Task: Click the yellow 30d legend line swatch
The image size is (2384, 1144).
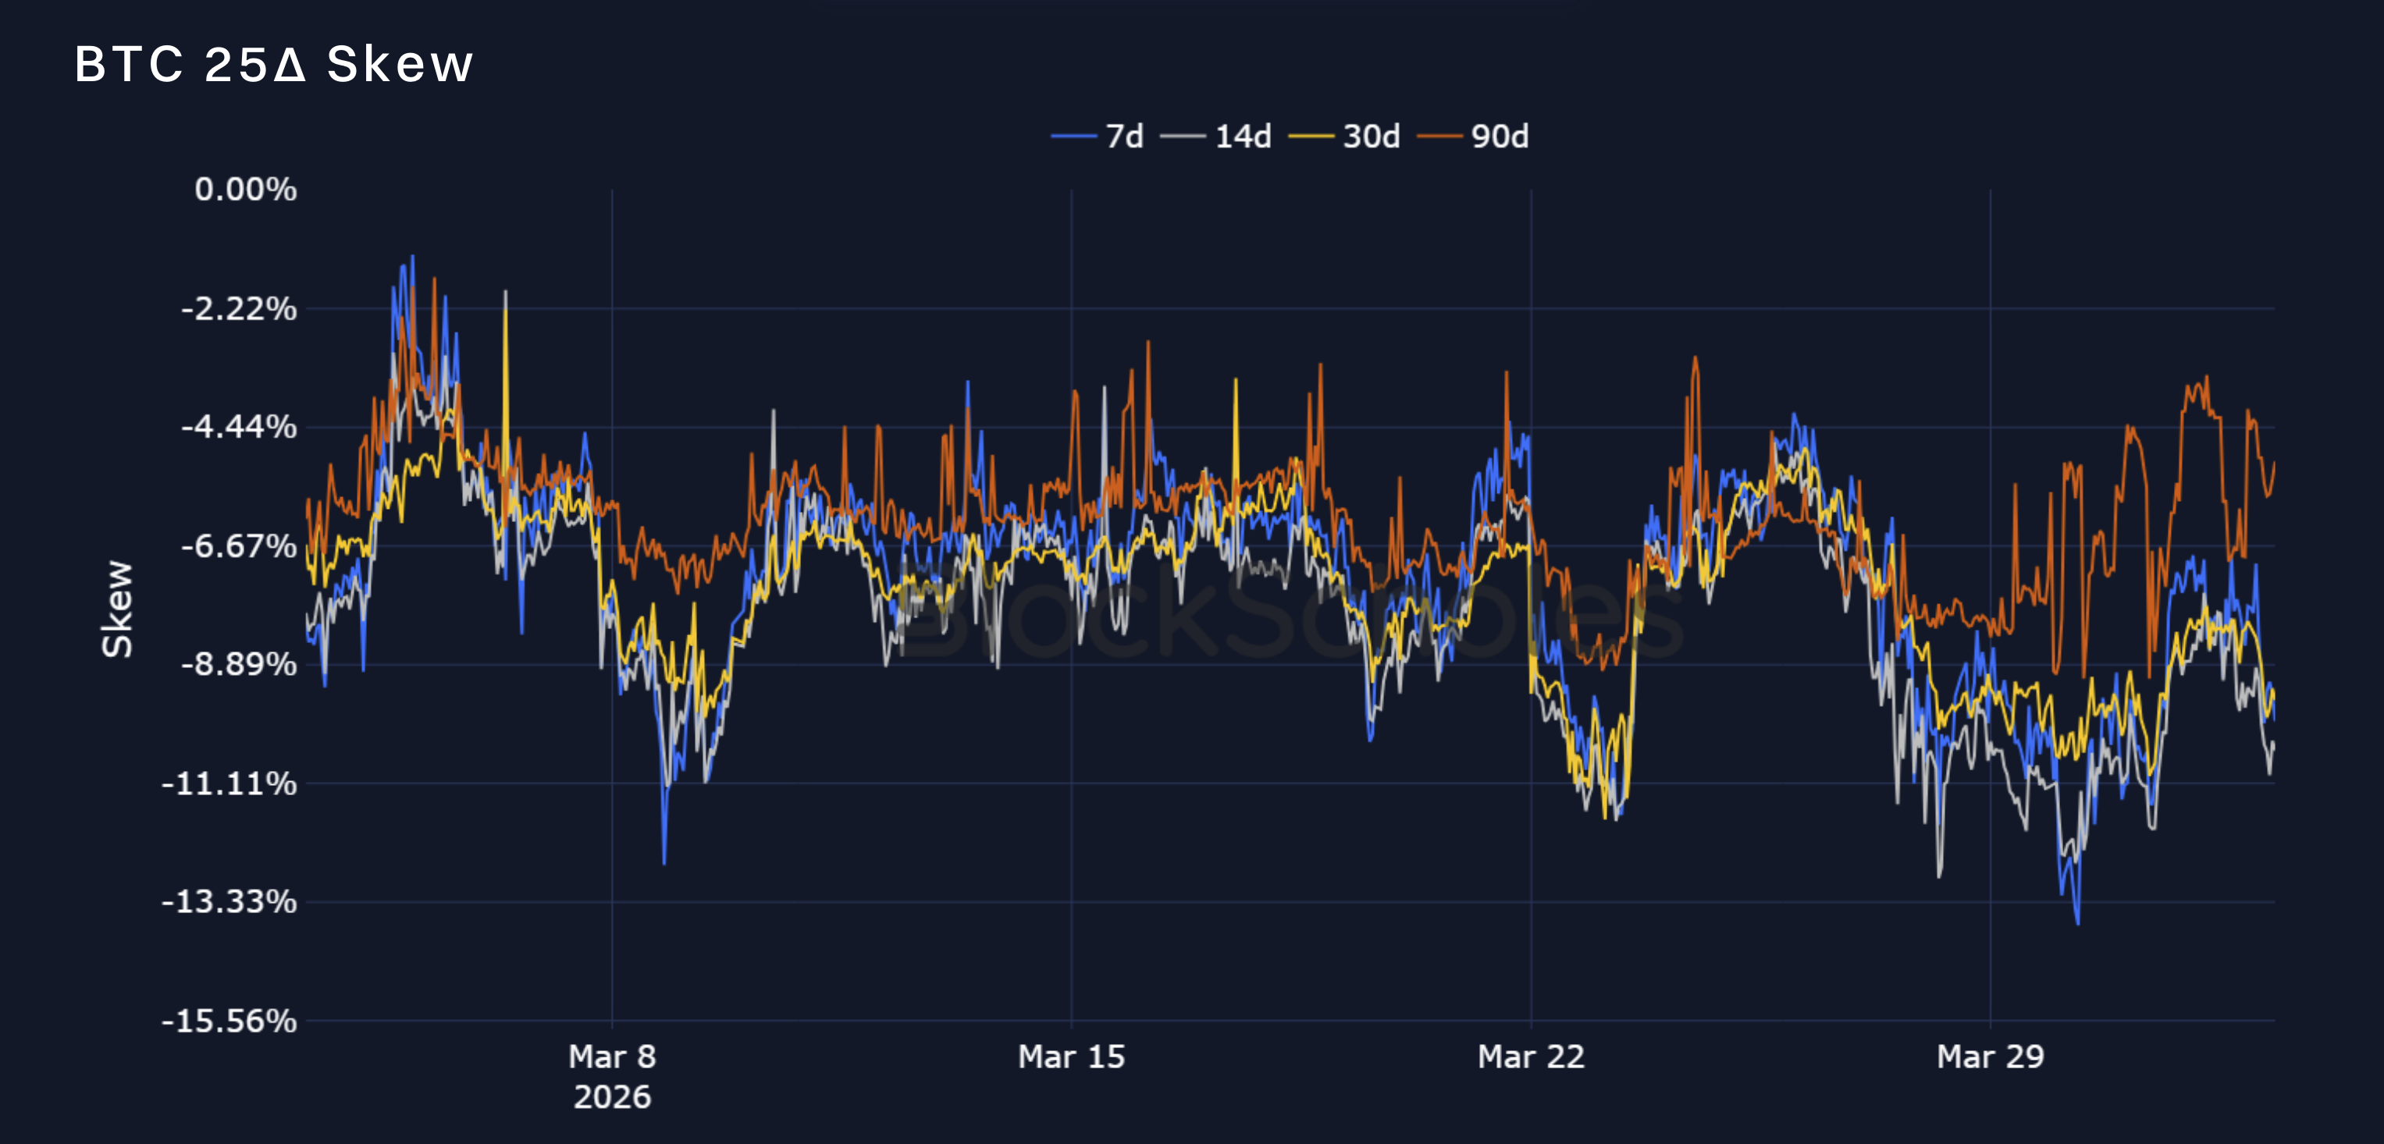Action: coord(1311,137)
